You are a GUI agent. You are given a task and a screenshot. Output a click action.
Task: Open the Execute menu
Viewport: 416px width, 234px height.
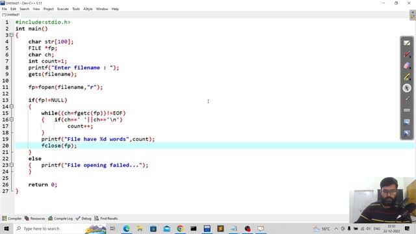[x=63, y=8]
